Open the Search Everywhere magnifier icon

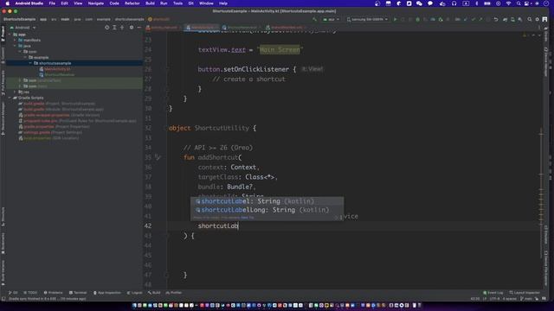[530, 19]
